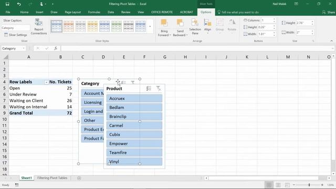
Task: Select Accruex in Product slicer
Action: [134, 99]
